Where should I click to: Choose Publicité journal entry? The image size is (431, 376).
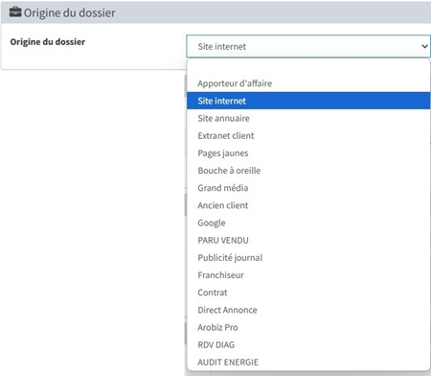click(x=308, y=258)
